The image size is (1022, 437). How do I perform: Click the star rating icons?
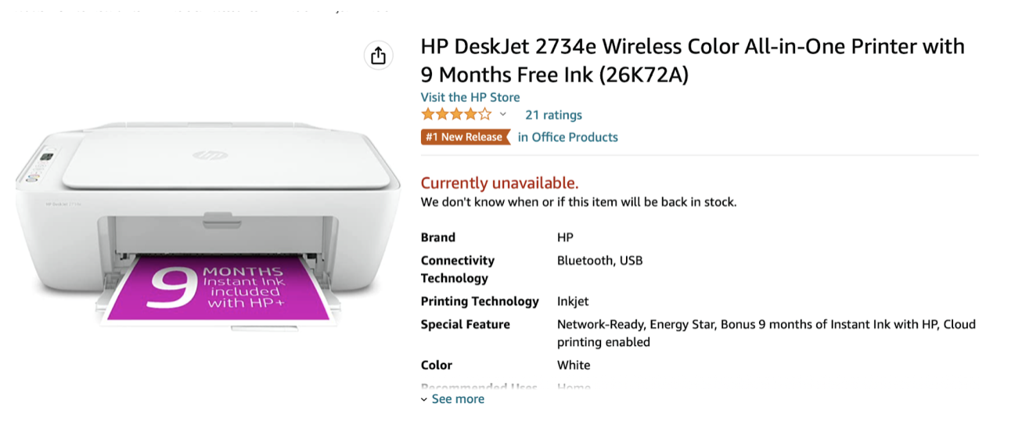tap(456, 114)
